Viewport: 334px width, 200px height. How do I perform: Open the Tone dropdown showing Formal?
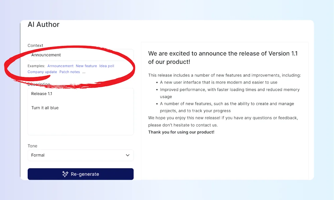80,155
